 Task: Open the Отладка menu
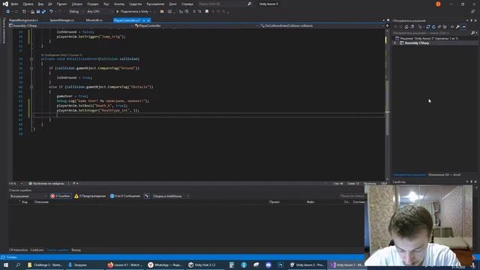pos(92,4)
